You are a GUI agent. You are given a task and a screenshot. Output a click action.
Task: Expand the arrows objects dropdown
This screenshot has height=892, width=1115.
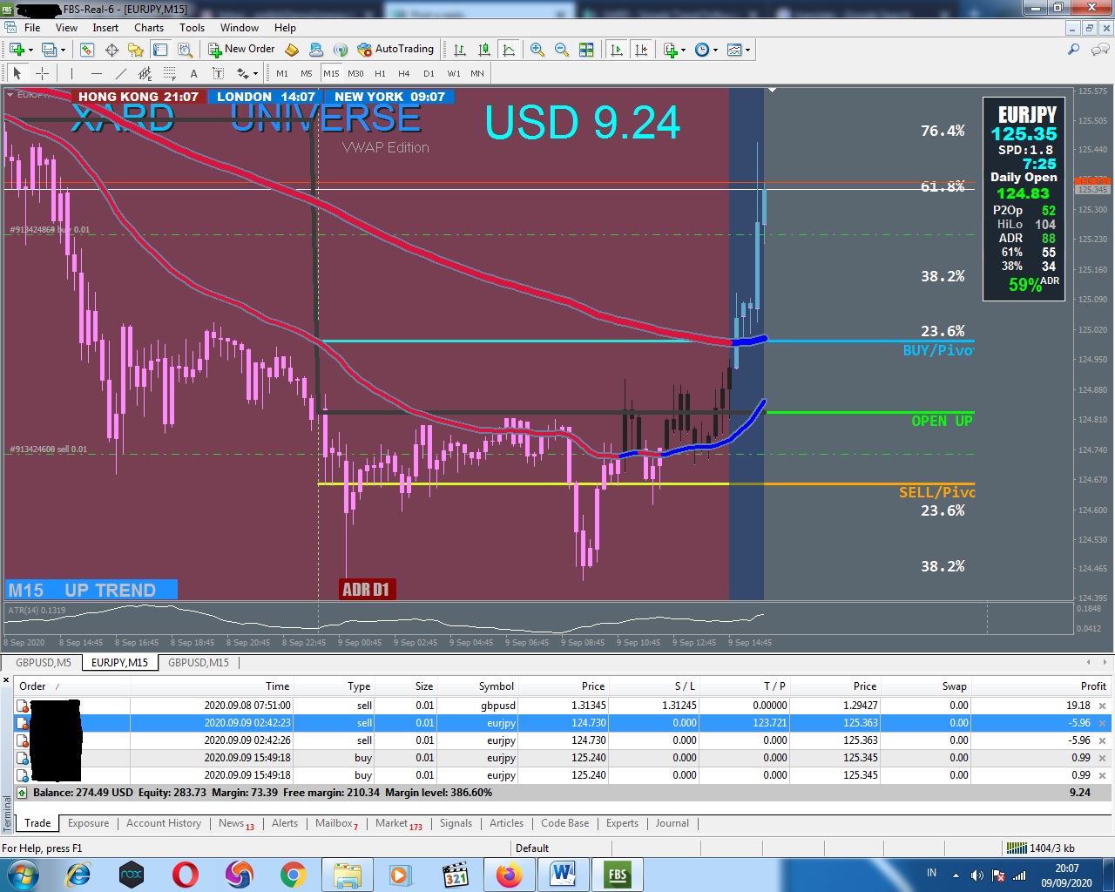coord(254,73)
